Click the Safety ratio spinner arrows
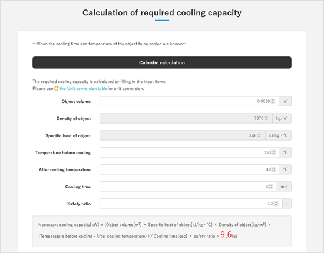The width and height of the screenshot is (324, 253). 276,204
